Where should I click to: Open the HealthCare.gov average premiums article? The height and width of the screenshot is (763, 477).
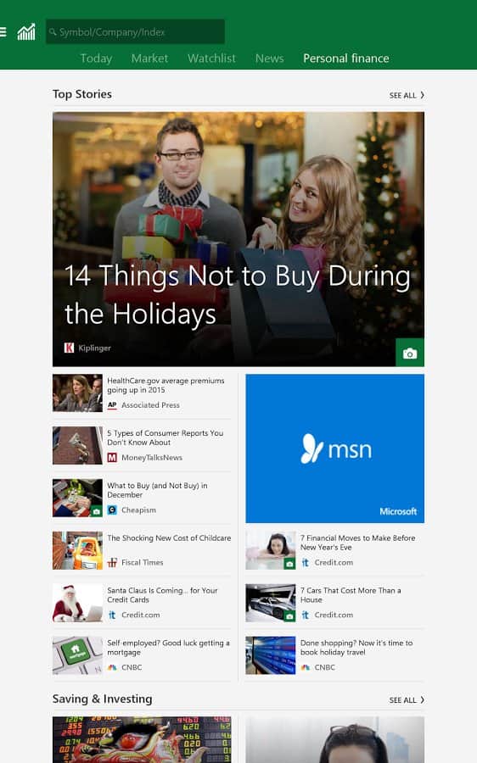tap(166, 386)
